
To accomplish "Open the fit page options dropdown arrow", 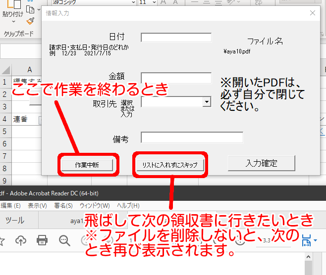I will [x=316, y=240].
